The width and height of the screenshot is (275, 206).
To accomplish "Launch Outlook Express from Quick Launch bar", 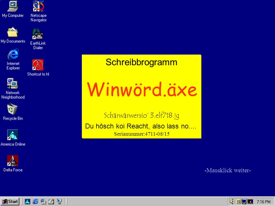I will (x=43, y=202).
